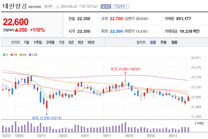Click the calendar icon before 2023.05.22
The image size is (208, 139).
(x=58, y=7)
